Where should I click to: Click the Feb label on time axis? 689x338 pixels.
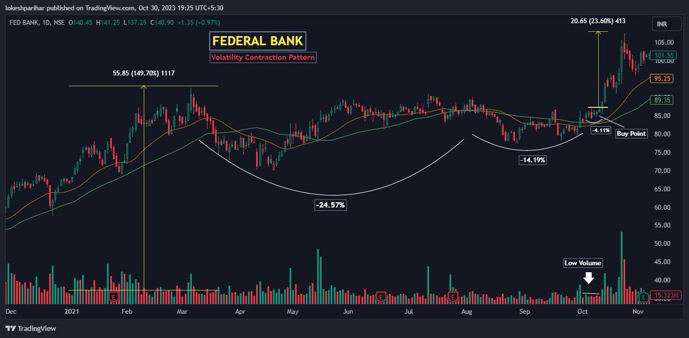point(127,312)
